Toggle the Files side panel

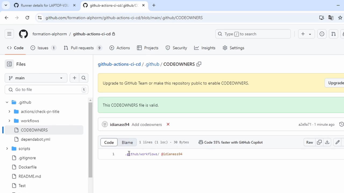click(x=9, y=64)
